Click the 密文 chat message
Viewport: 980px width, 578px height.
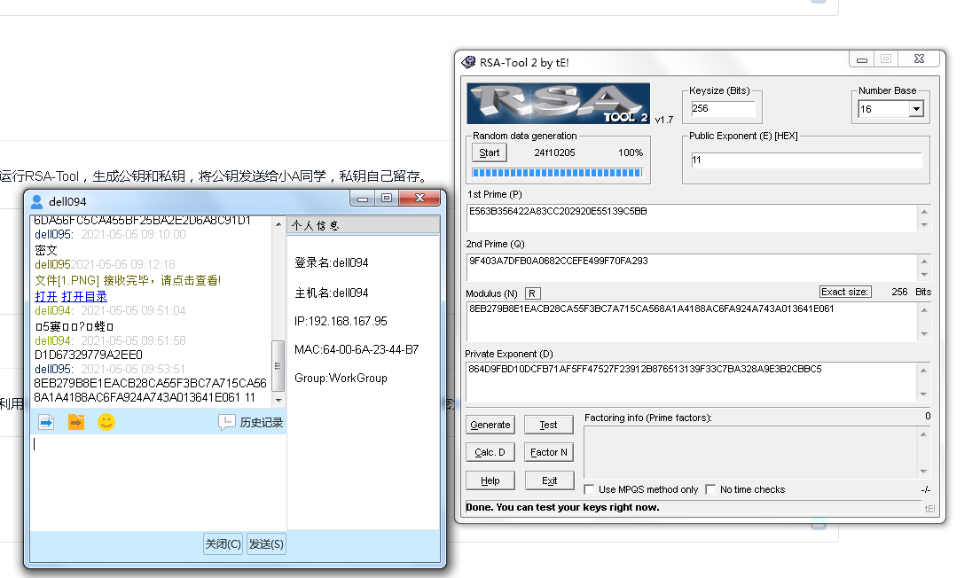(x=46, y=250)
